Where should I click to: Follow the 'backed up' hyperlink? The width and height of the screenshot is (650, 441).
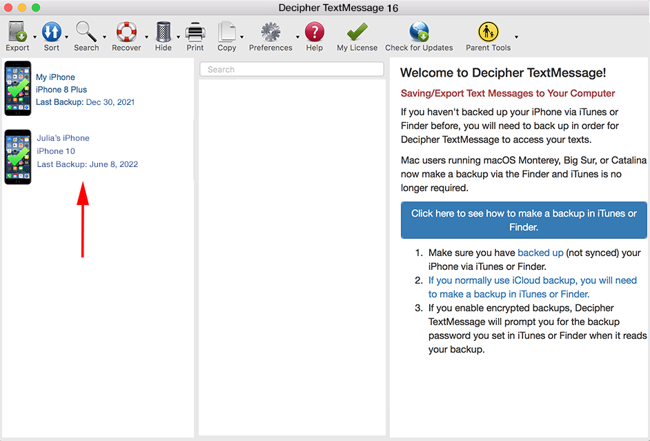(x=540, y=253)
